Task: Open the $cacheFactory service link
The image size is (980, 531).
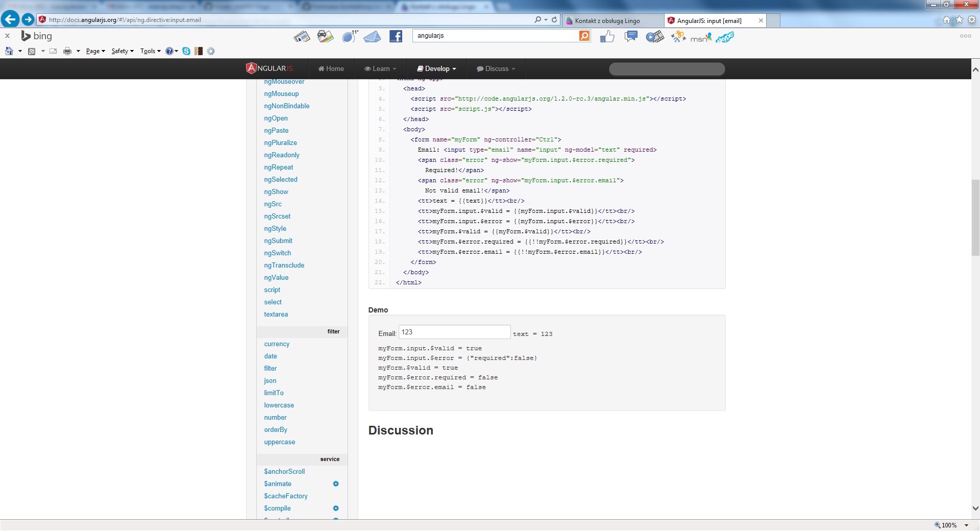Action: [x=286, y=496]
